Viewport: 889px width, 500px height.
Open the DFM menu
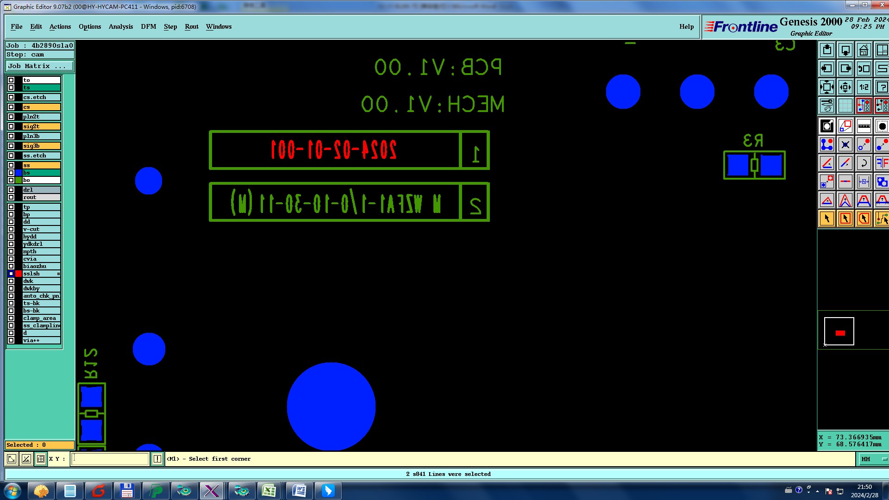[x=148, y=27]
